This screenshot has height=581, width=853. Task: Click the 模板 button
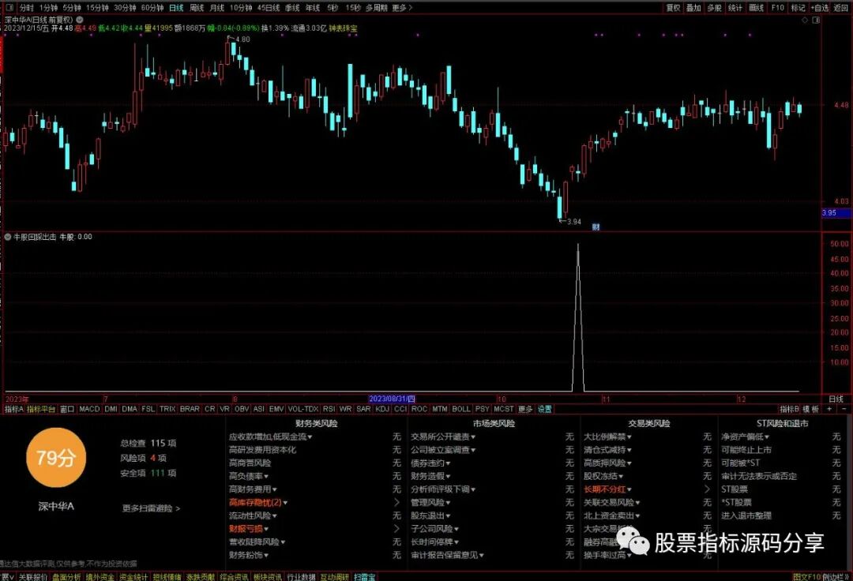[810, 409]
